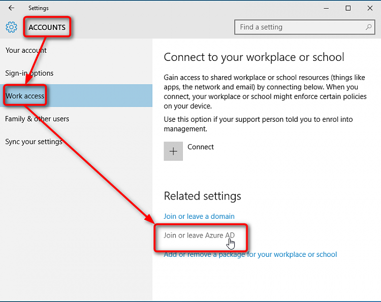Click the Related settings heading
Viewport: 381px width, 302px height.
coord(202,196)
